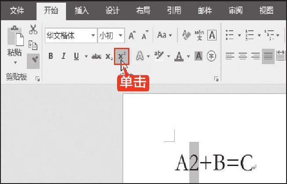Expand the Bullets dropdown arrow
The image size is (287, 184).
239,35
